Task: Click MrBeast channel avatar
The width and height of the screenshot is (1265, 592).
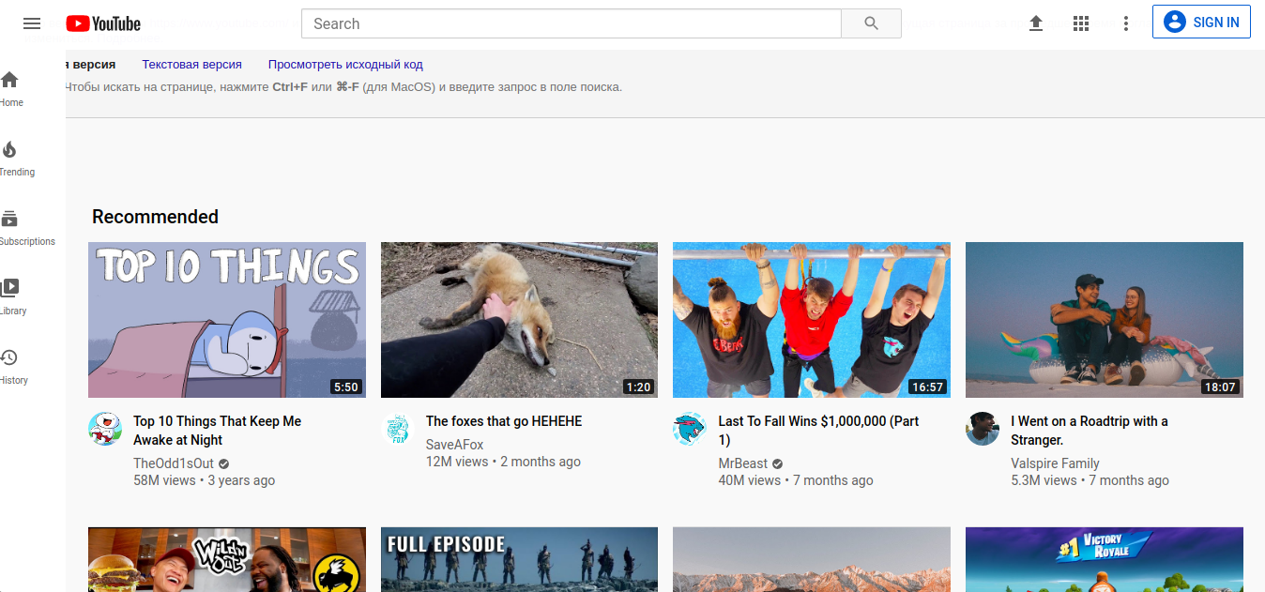Action: tap(690, 429)
